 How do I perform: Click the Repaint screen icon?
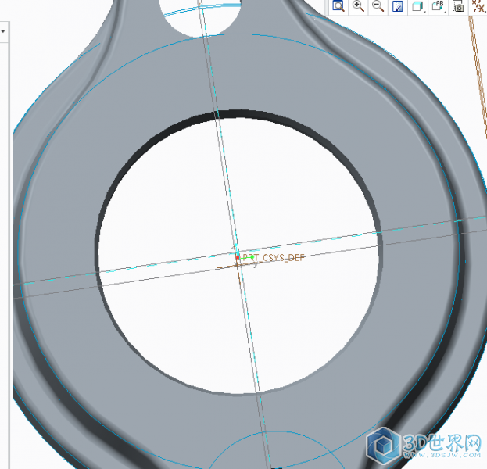pos(398,6)
